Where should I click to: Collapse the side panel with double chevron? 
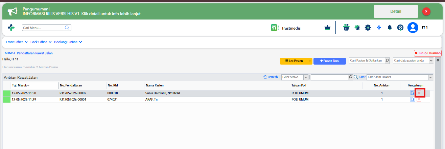438,60
